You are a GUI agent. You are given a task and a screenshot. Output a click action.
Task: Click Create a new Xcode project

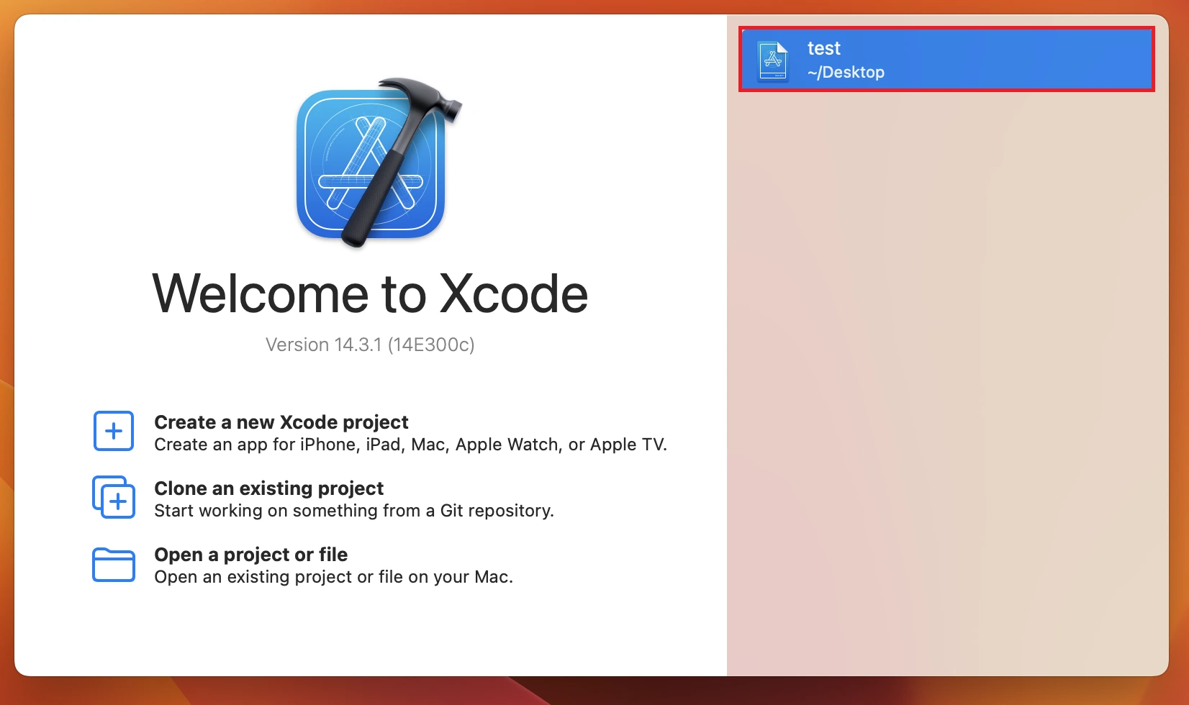[281, 422]
